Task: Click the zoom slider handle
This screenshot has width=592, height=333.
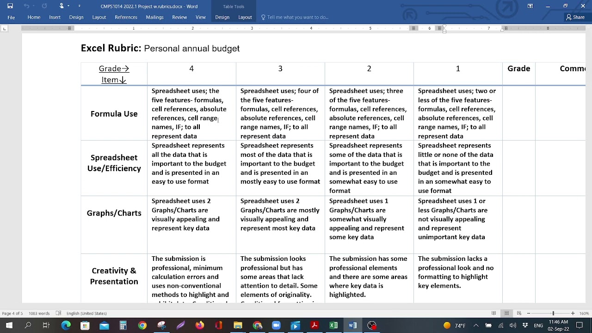Action: tap(553, 313)
